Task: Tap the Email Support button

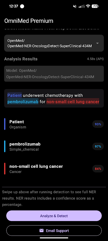Action: [x=54, y=230]
